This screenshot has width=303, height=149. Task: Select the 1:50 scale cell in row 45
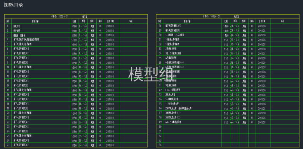click(x=226, y=104)
